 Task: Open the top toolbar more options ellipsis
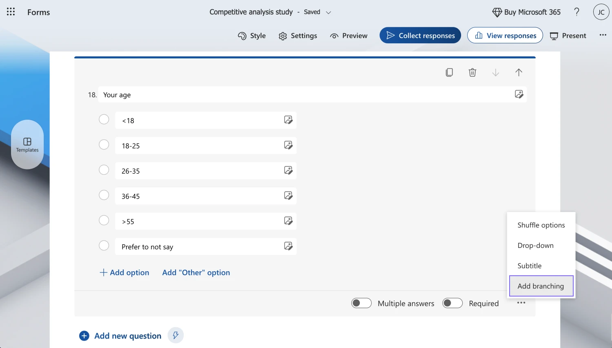603,35
